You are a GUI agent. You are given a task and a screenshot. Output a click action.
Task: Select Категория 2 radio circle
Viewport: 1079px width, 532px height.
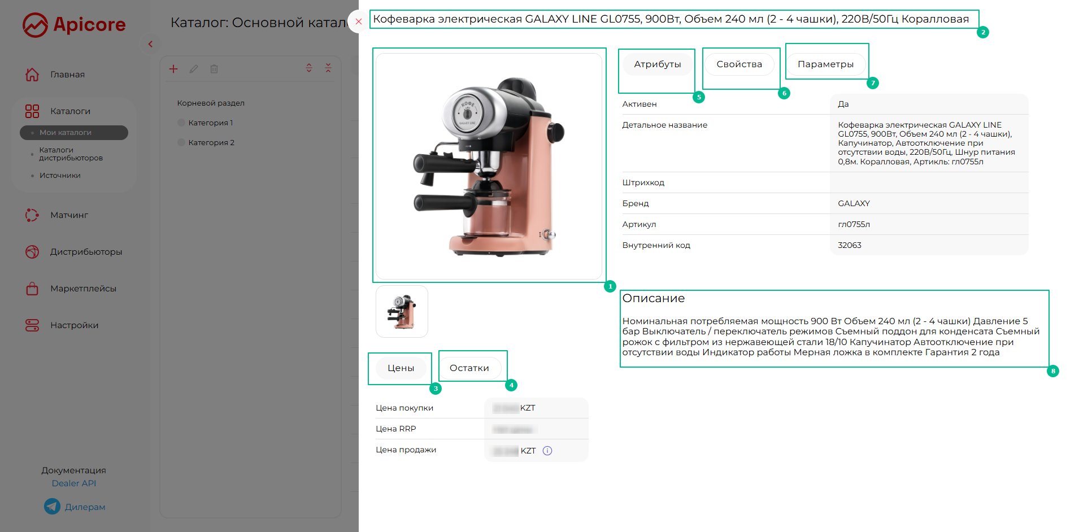coord(181,142)
